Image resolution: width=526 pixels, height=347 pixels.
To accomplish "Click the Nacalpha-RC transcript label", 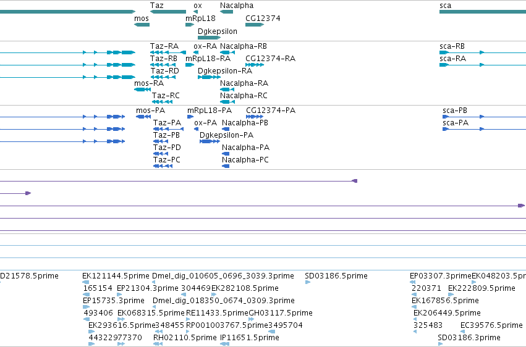I will pyautogui.click(x=244, y=96).
